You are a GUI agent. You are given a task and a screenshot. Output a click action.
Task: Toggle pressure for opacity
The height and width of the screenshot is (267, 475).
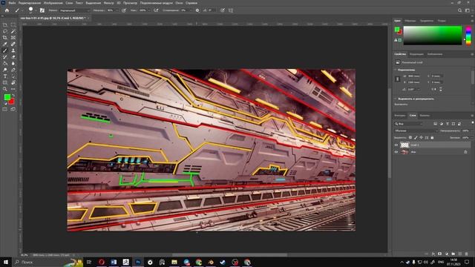pos(124,10)
